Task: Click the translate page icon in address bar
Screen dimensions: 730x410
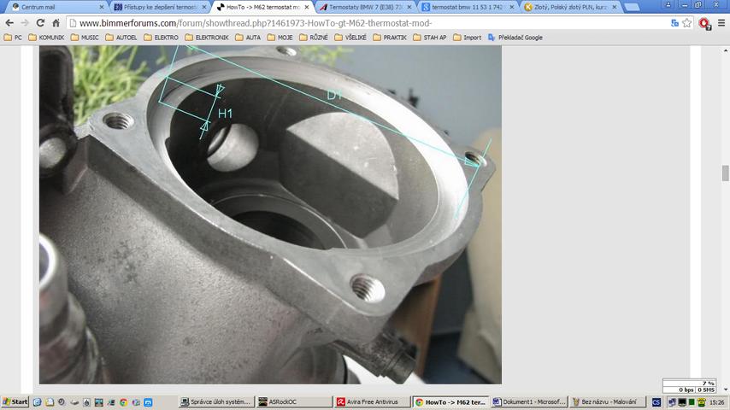Action: tap(674, 23)
